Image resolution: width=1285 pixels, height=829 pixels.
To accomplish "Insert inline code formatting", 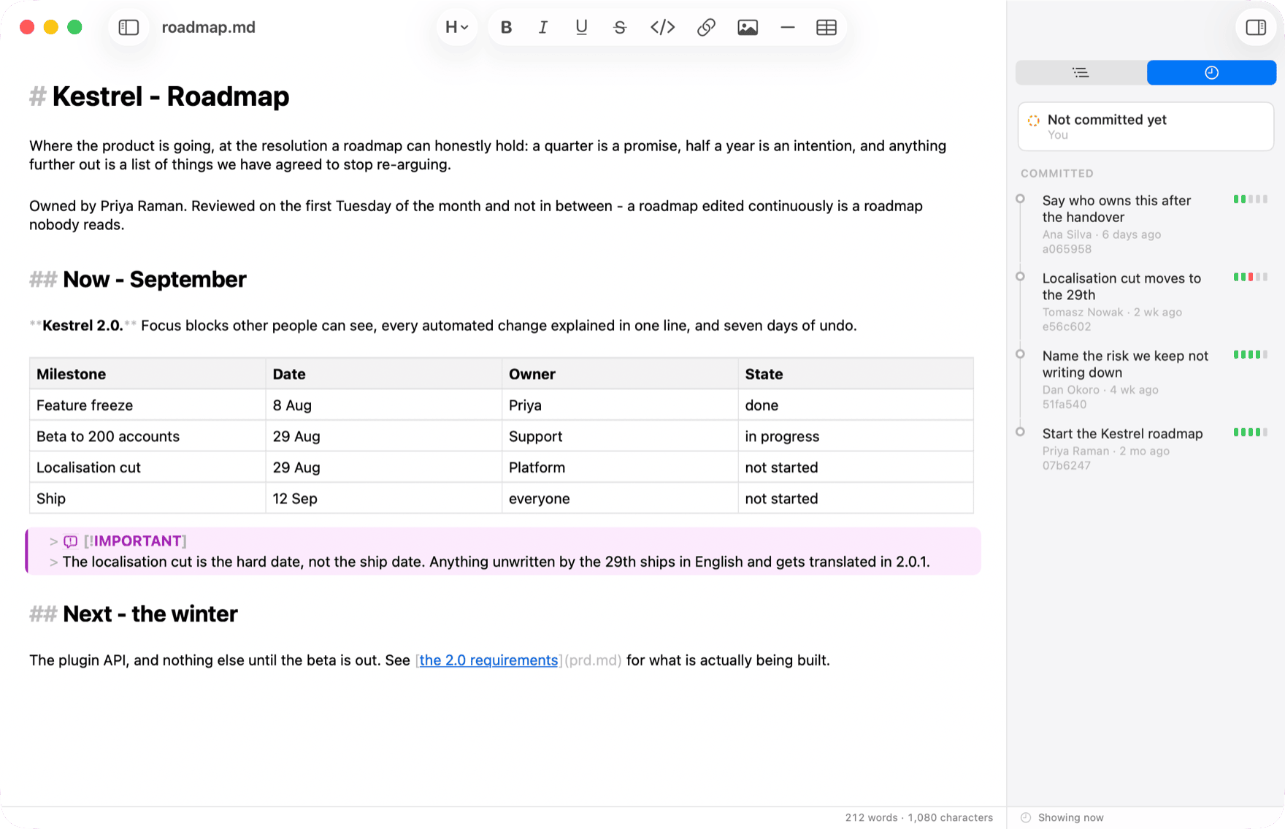I will coord(662,28).
